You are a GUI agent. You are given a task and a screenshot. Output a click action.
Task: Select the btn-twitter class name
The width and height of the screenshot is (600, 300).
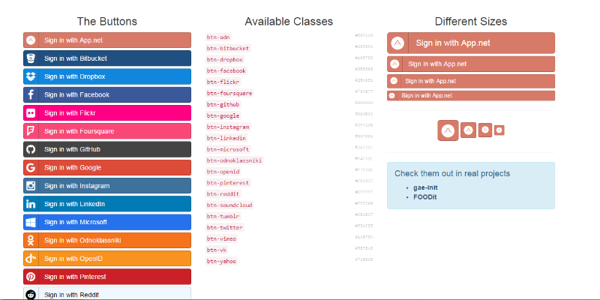coord(224,227)
